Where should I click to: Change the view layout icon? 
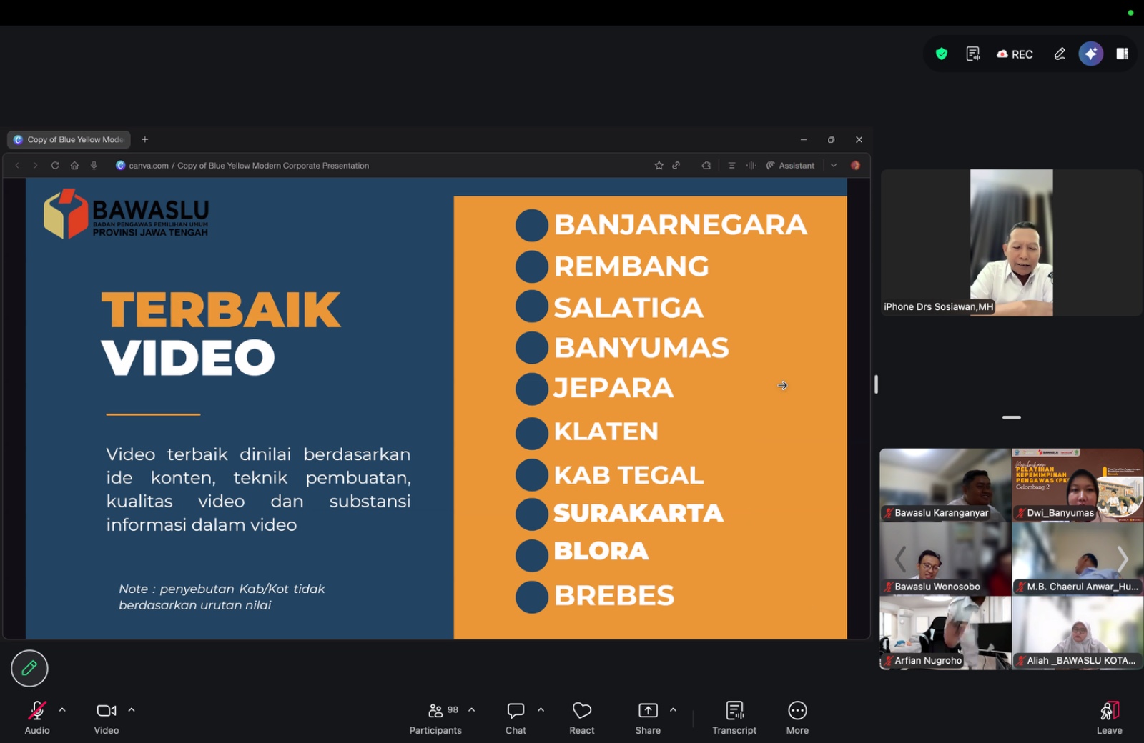(1122, 54)
